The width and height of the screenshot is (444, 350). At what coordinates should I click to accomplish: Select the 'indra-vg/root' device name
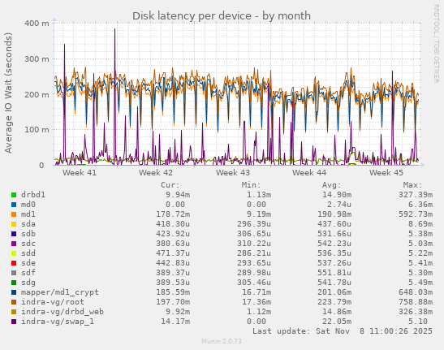coord(53,302)
